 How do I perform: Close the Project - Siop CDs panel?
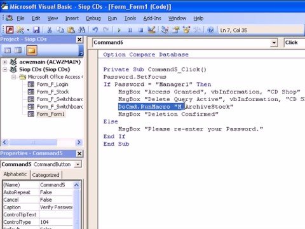click(79, 39)
